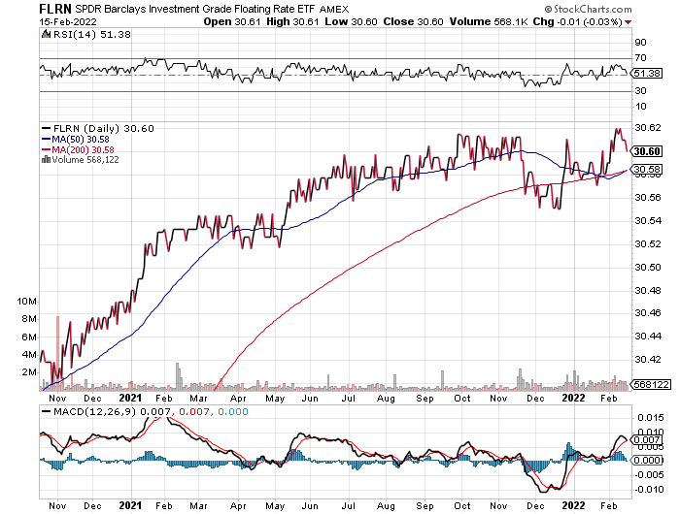The image size is (680, 514).
Task: Click the 2M volume axis label
Action: tap(29, 372)
